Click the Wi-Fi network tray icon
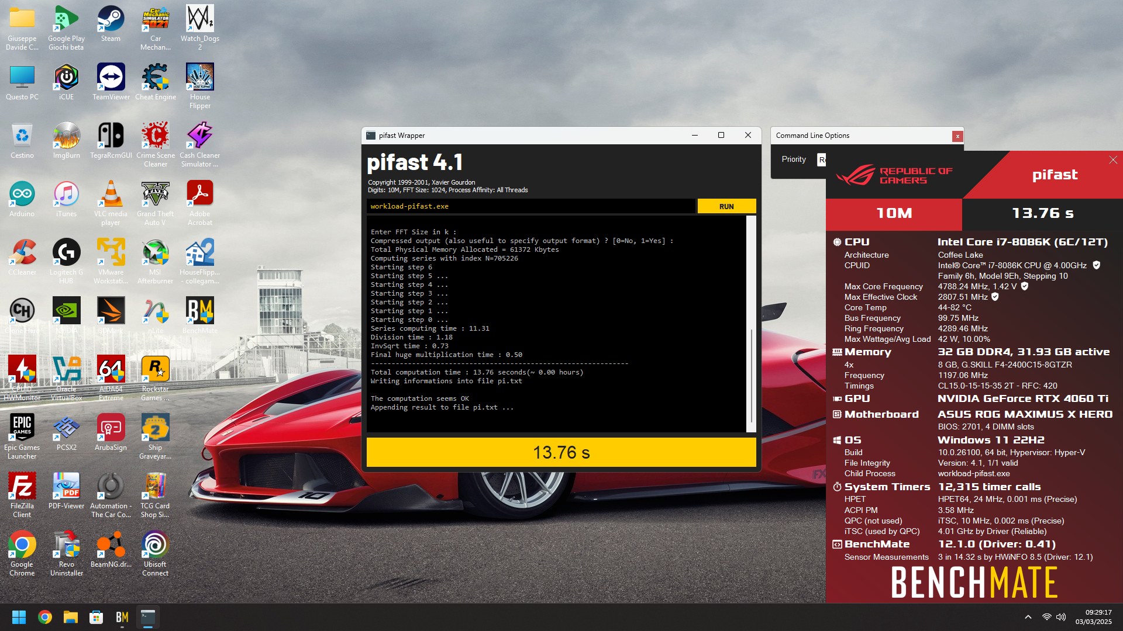Viewport: 1123px width, 631px height. click(1046, 617)
